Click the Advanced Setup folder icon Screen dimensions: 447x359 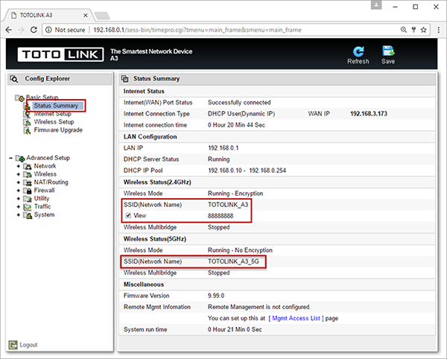click(20, 158)
